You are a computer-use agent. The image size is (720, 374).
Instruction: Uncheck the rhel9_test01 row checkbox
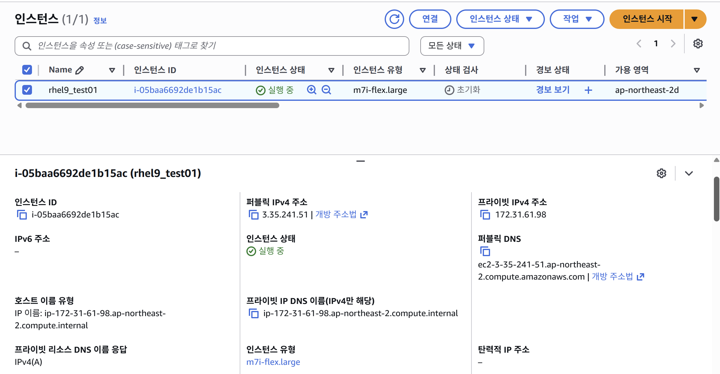click(27, 90)
